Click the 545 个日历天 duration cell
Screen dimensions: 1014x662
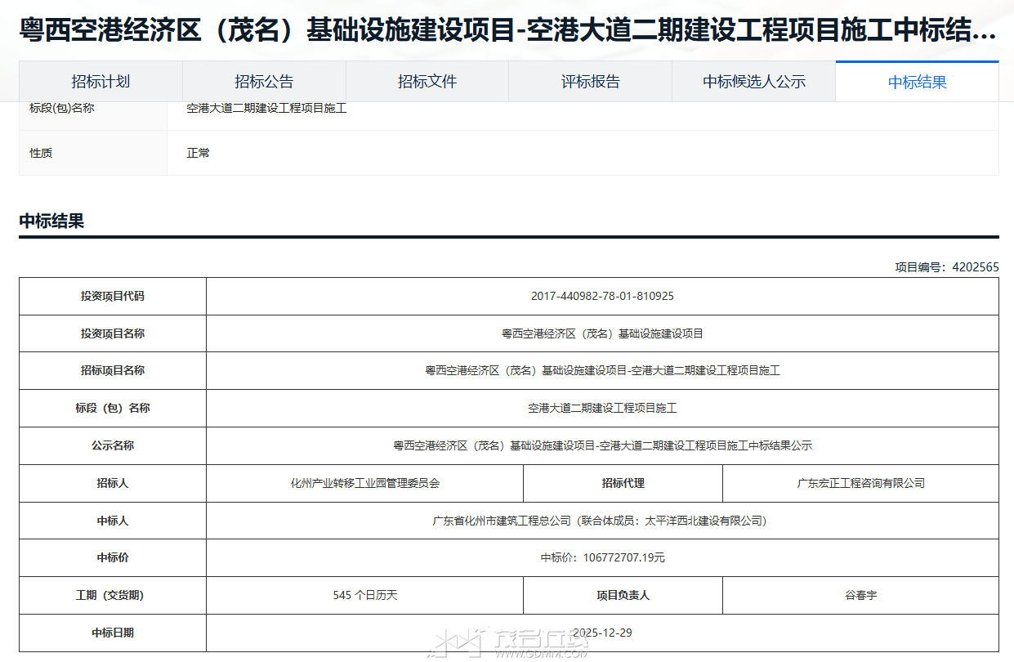(364, 595)
